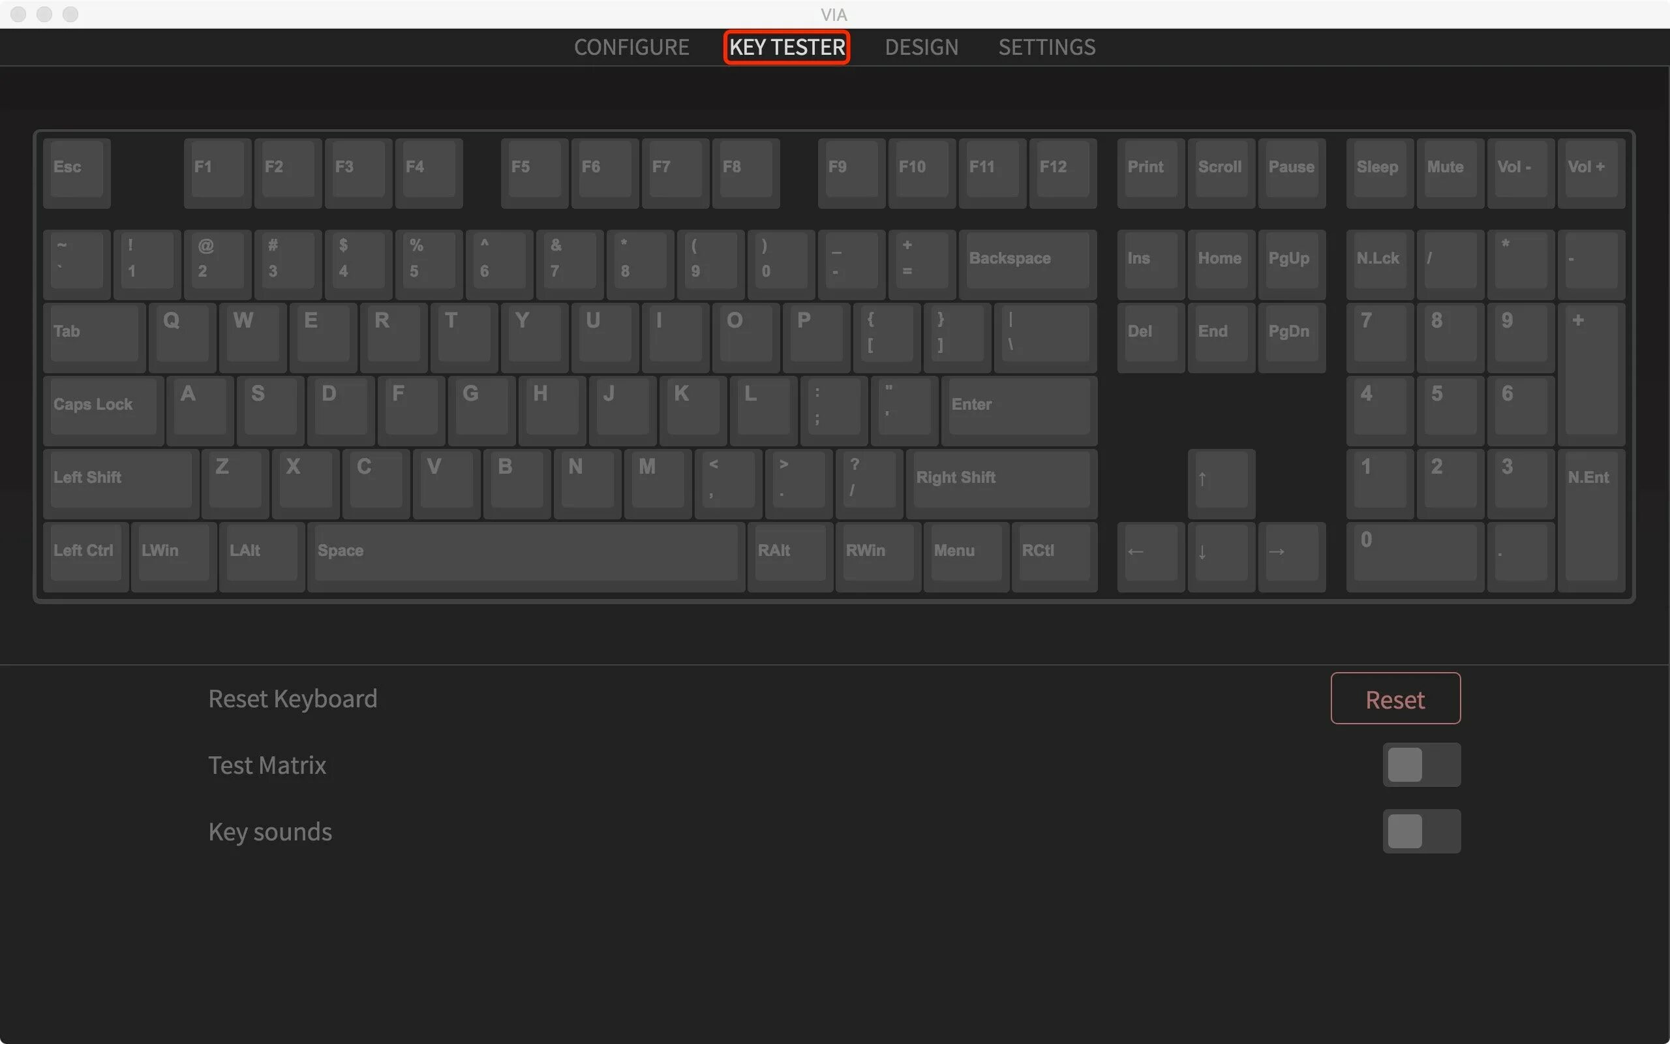Viewport: 1670px width, 1044px height.
Task: Click the Vol- key icon
Action: [1513, 167]
